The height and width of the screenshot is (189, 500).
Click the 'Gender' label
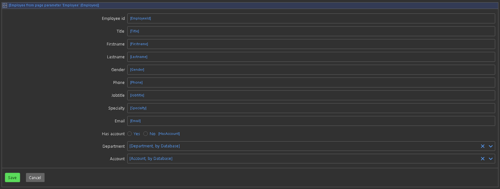point(118,70)
